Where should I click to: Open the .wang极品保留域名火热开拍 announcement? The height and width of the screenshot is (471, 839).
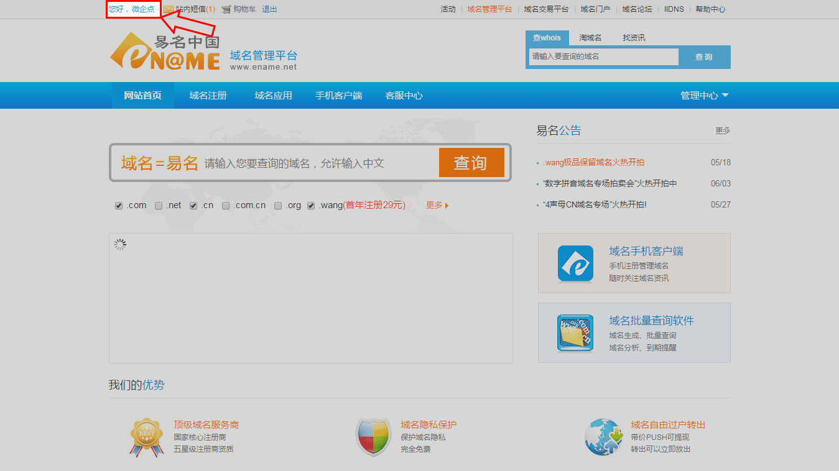point(593,163)
